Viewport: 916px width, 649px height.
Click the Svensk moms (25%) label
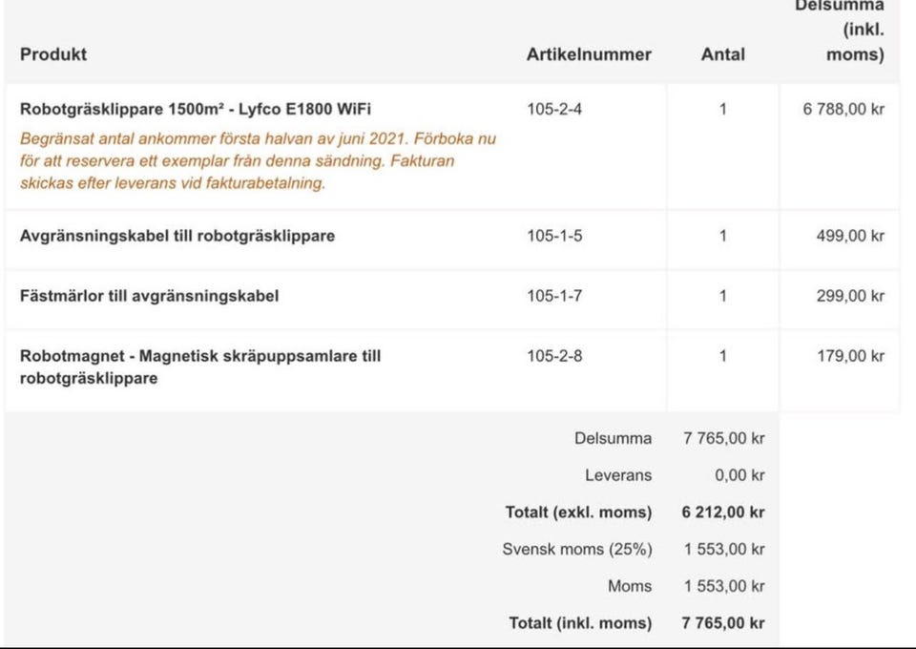(577, 550)
